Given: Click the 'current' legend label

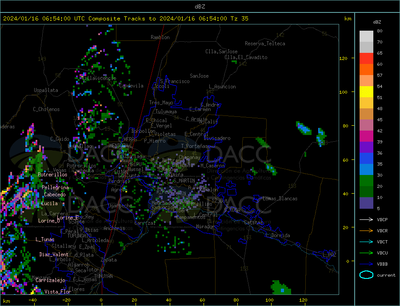Looking at the screenshot, I should pos(386,275).
